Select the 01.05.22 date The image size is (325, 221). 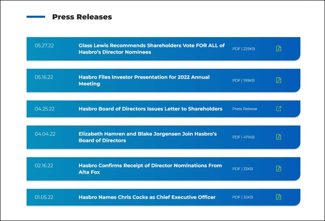pos(44,197)
